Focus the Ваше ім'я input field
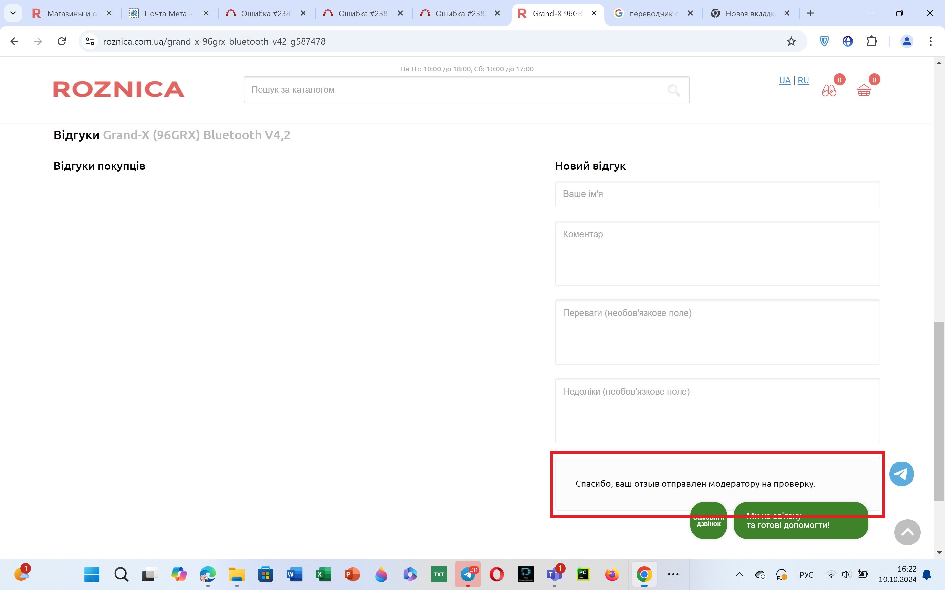Screen dimensions: 945x590 click(717, 194)
